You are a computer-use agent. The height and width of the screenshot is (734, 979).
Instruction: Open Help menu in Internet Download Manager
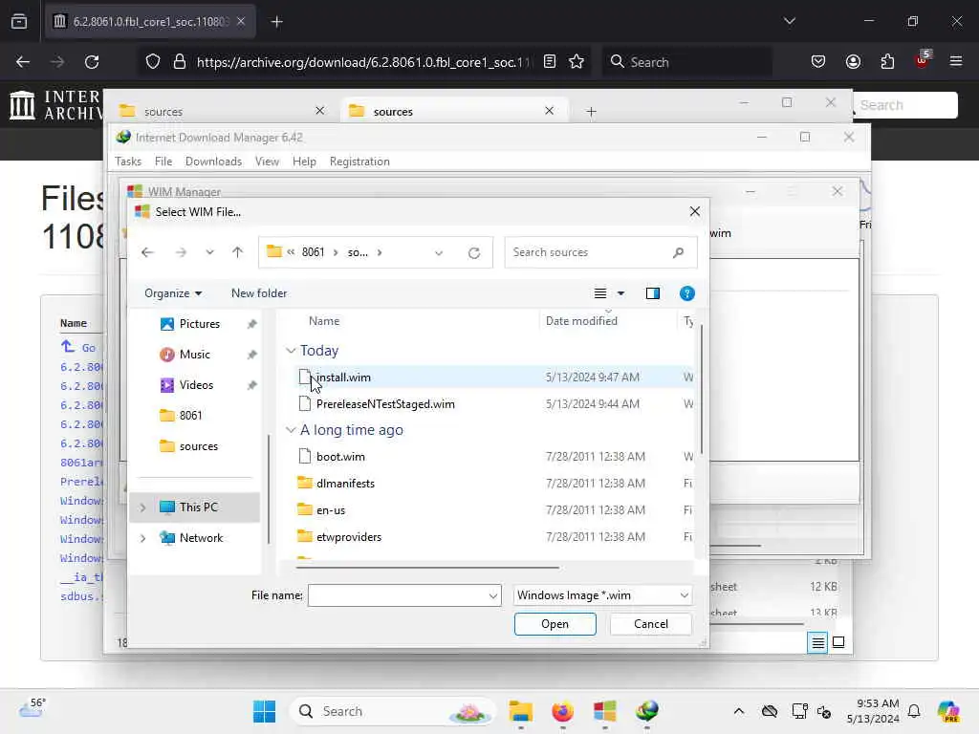tap(304, 161)
